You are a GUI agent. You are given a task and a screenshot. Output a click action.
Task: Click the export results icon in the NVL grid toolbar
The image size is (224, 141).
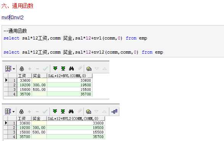[x=89, y=69]
